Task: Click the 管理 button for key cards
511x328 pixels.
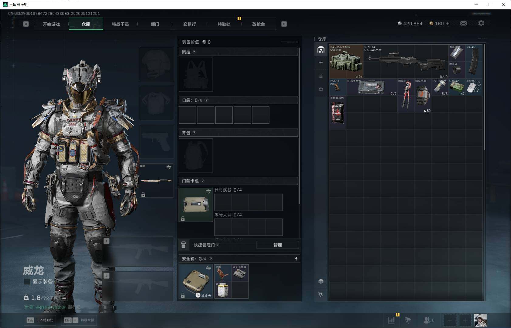Action: click(x=278, y=245)
